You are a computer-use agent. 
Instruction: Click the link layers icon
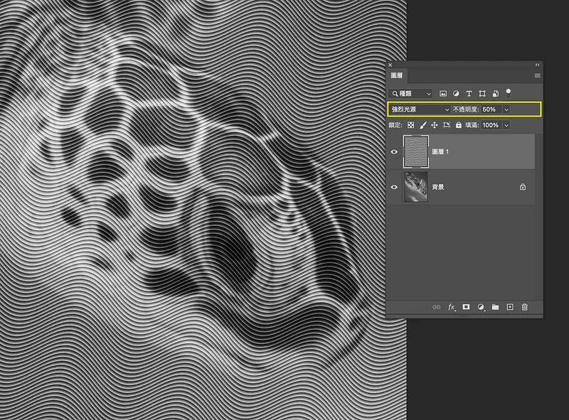(x=436, y=307)
